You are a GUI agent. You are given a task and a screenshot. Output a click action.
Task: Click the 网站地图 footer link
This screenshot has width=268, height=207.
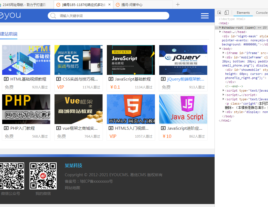coord(72,188)
